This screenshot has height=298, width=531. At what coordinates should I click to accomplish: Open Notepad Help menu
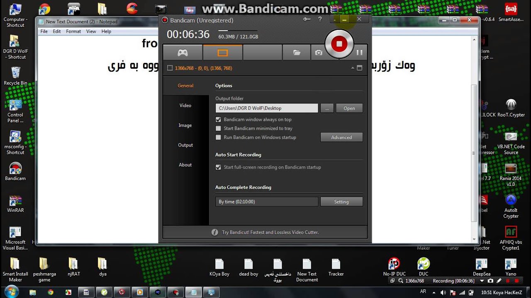tap(106, 31)
